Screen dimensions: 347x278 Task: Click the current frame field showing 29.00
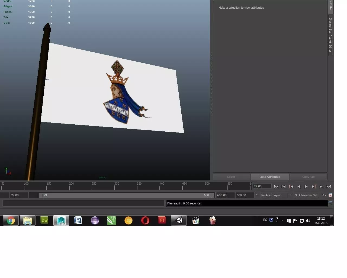(x=262, y=186)
